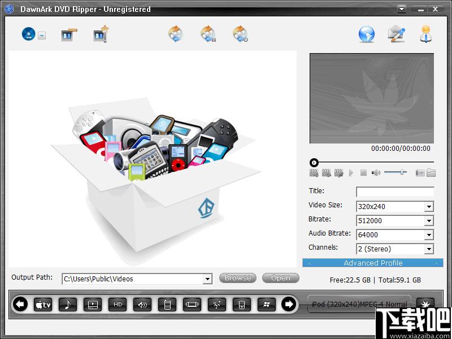Select the Apple TV profile category

[x=43, y=305]
